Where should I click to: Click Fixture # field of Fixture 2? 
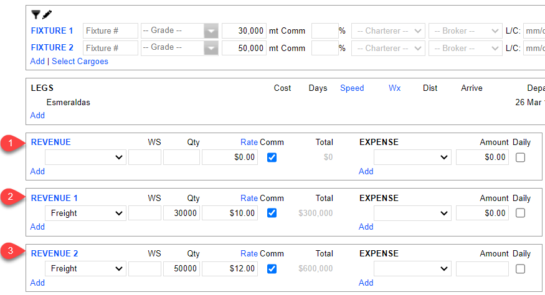click(110, 48)
